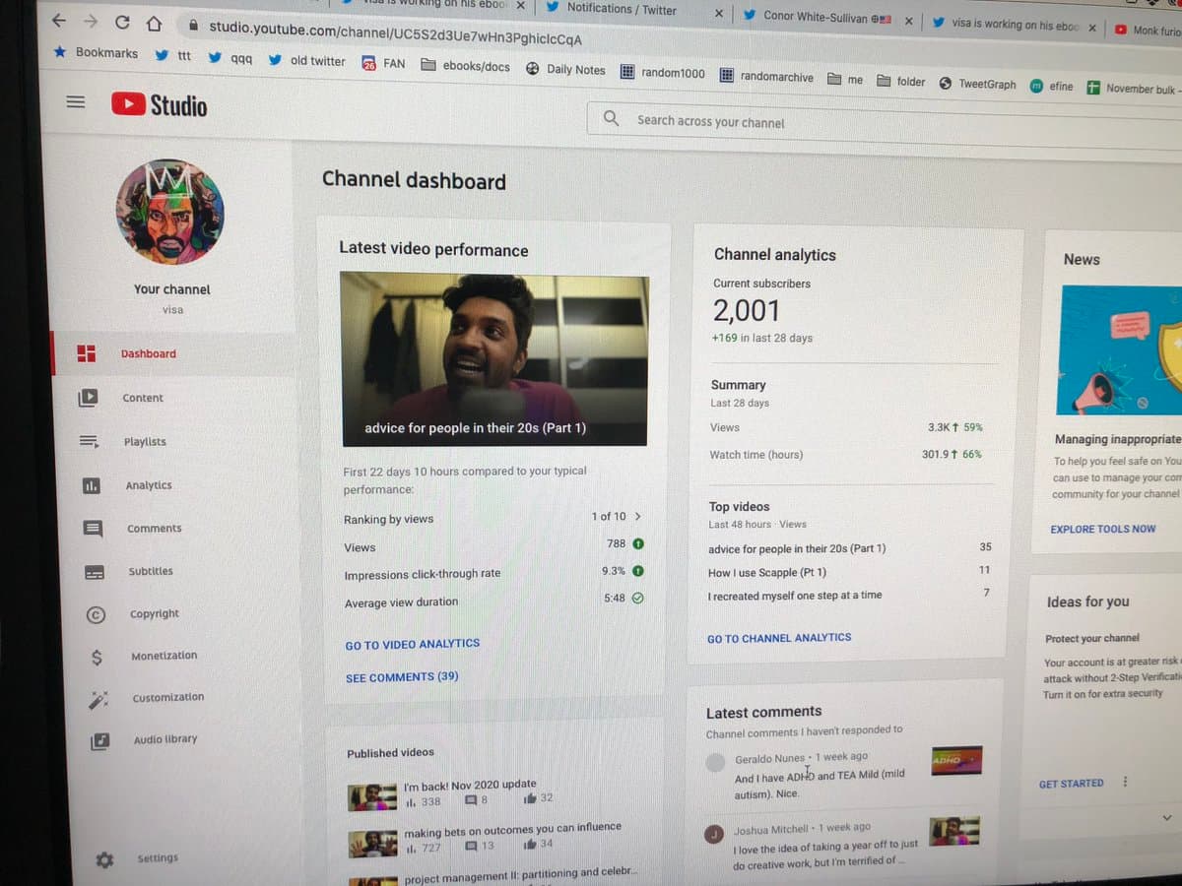
Task: Expand Ranking by views 1 of 10 chevron
Action: pos(637,516)
